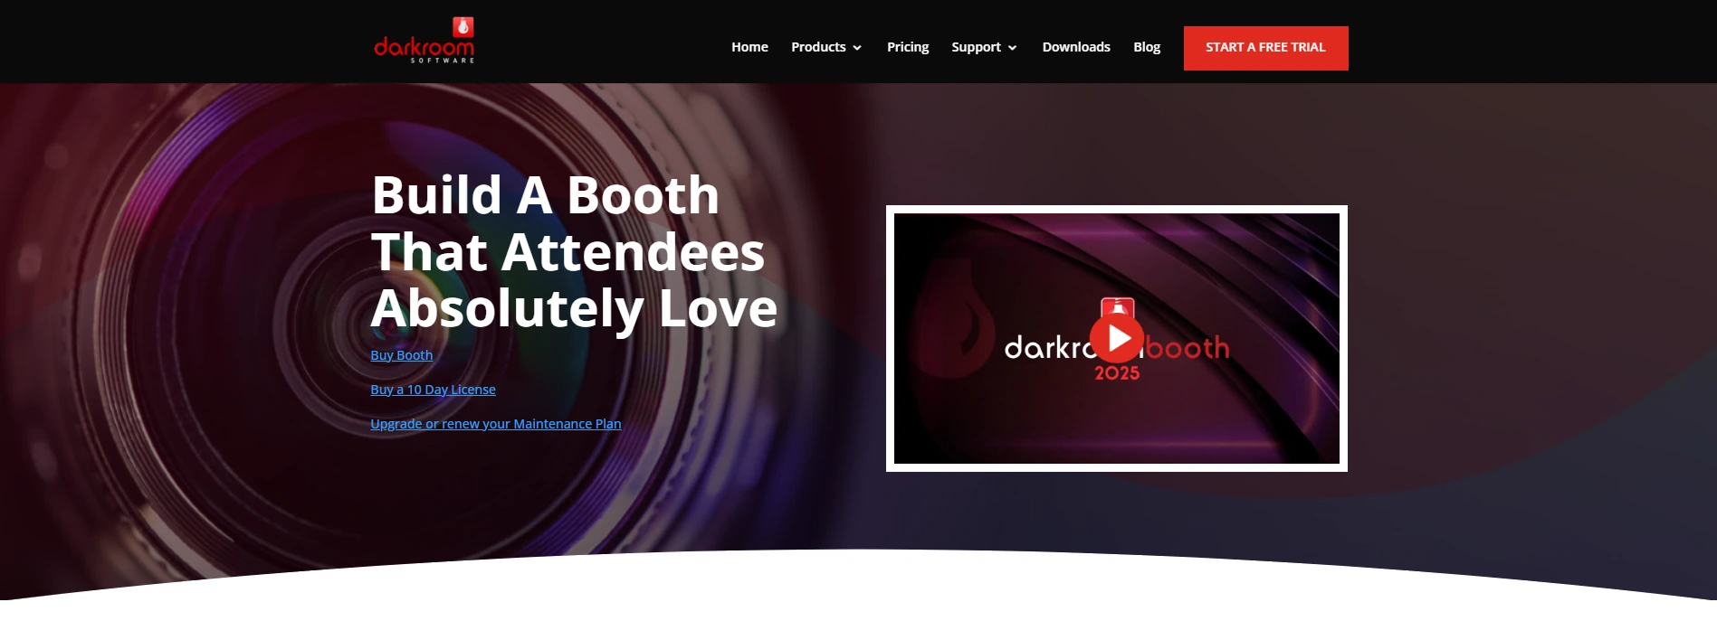Click the Start A Free Trial button
The image size is (1717, 621).
click(x=1265, y=48)
